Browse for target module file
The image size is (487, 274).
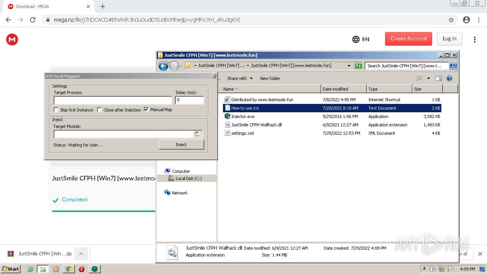[198, 134]
